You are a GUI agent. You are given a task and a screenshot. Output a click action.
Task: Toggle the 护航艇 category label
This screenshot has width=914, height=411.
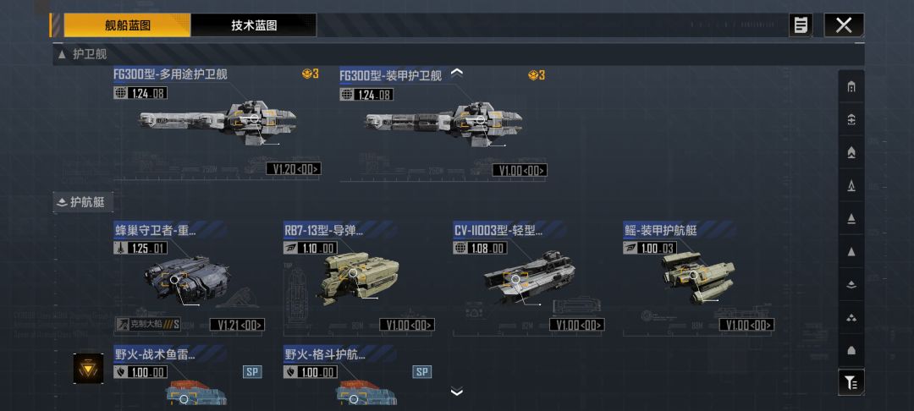pos(83,203)
